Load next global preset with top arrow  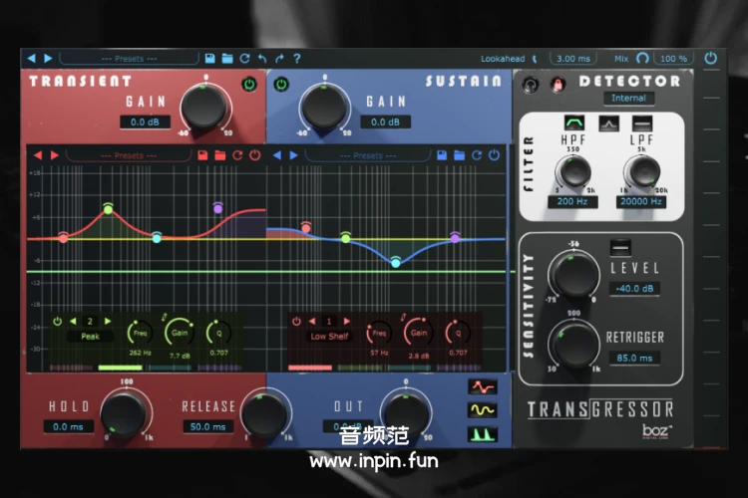[x=48, y=58]
